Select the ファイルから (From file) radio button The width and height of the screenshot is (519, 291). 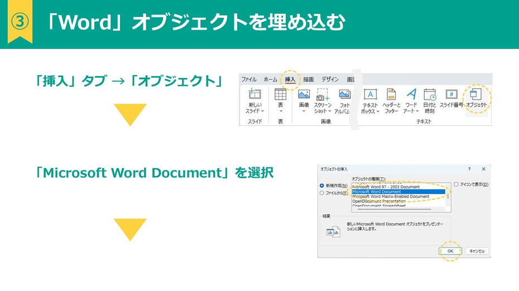pos(322,193)
